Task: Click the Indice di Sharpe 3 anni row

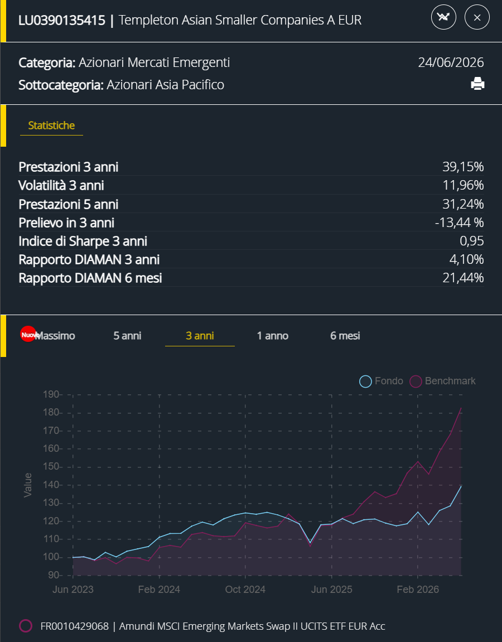Action: [x=251, y=241]
